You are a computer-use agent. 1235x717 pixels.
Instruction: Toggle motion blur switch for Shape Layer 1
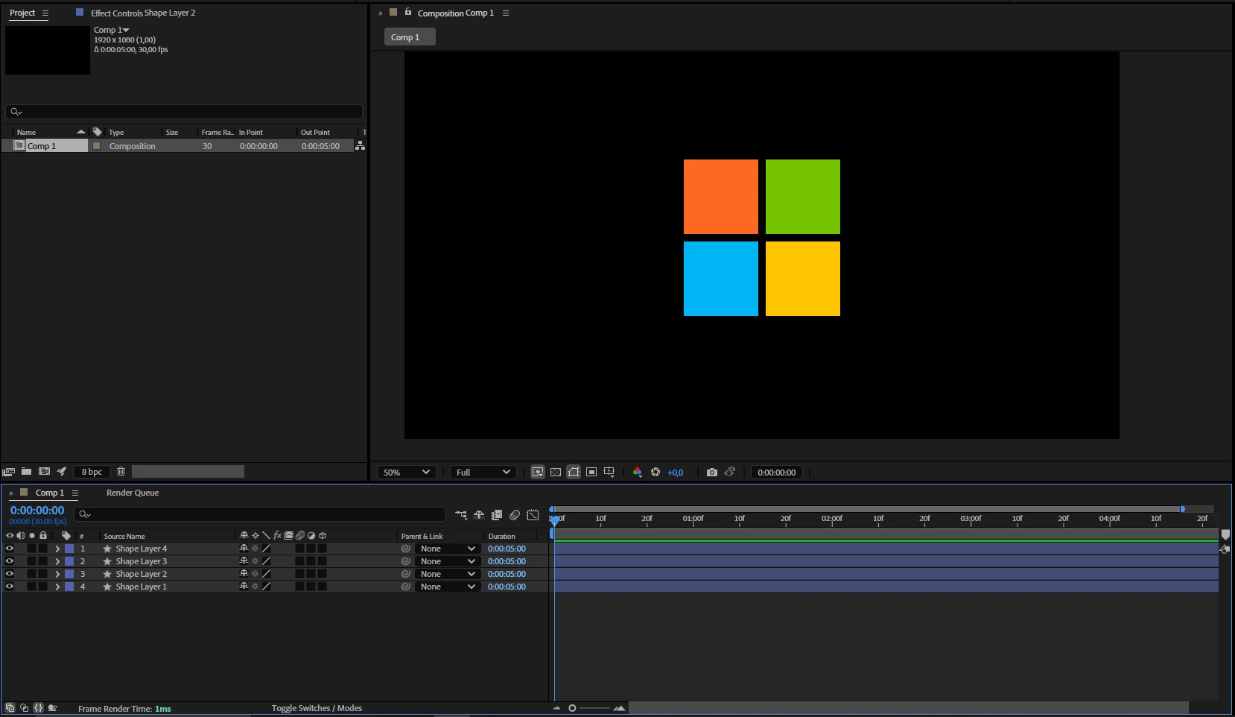tap(300, 587)
